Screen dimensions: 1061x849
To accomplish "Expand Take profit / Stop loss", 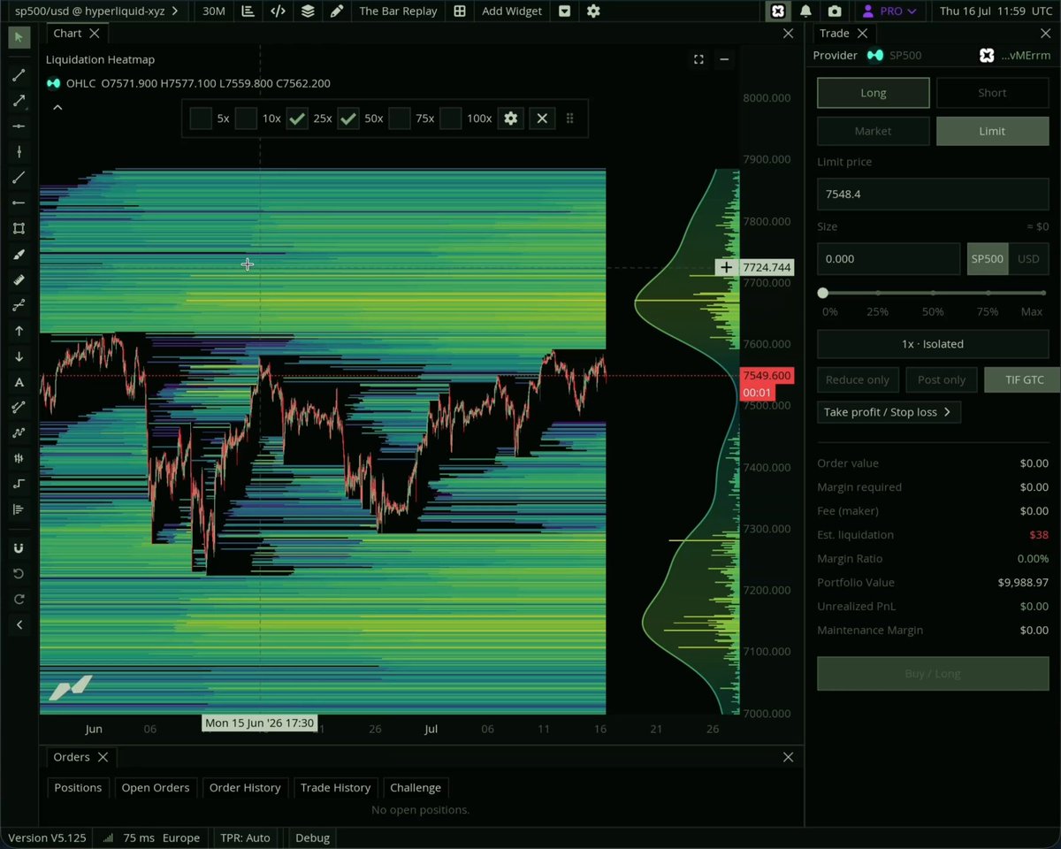I will (889, 412).
